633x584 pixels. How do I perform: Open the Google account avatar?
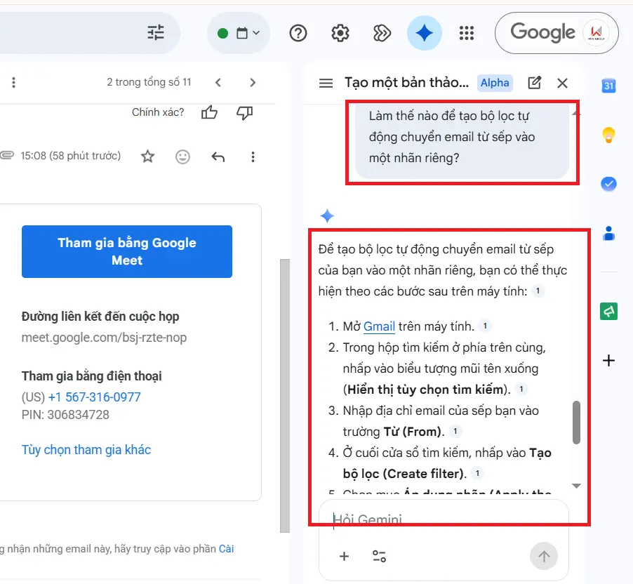(x=596, y=33)
